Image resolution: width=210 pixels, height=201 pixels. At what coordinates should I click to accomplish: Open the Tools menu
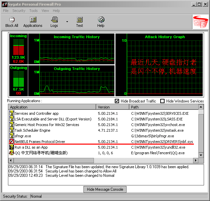pos(34,11)
